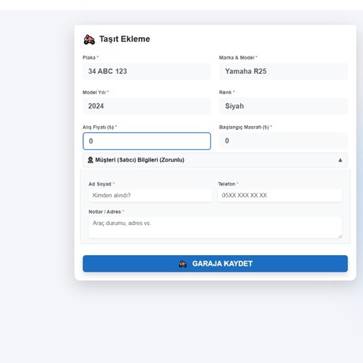363x363 pixels.
Task: Click the Plaka label above the plate field
Action: point(89,58)
